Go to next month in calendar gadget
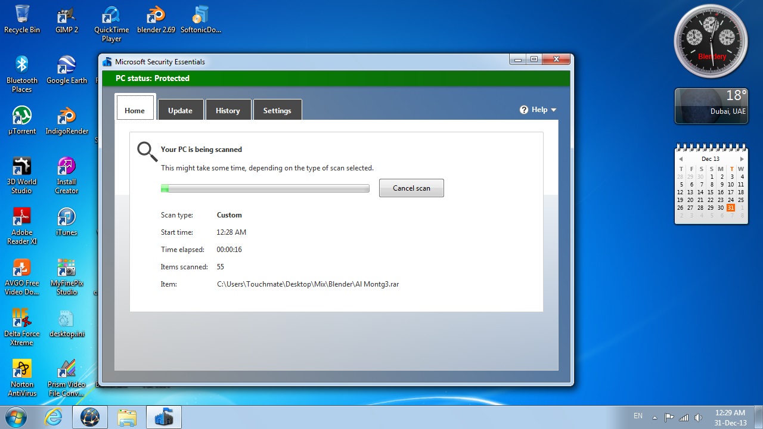The width and height of the screenshot is (763, 429). click(x=742, y=159)
